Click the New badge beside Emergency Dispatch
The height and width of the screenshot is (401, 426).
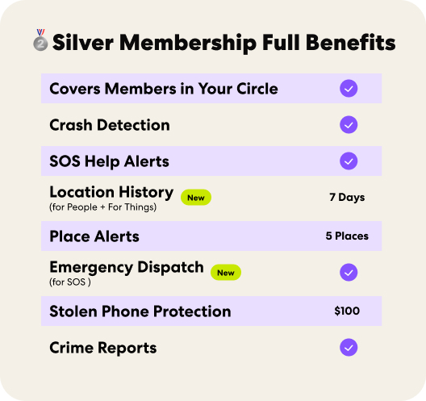click(226, 273)
